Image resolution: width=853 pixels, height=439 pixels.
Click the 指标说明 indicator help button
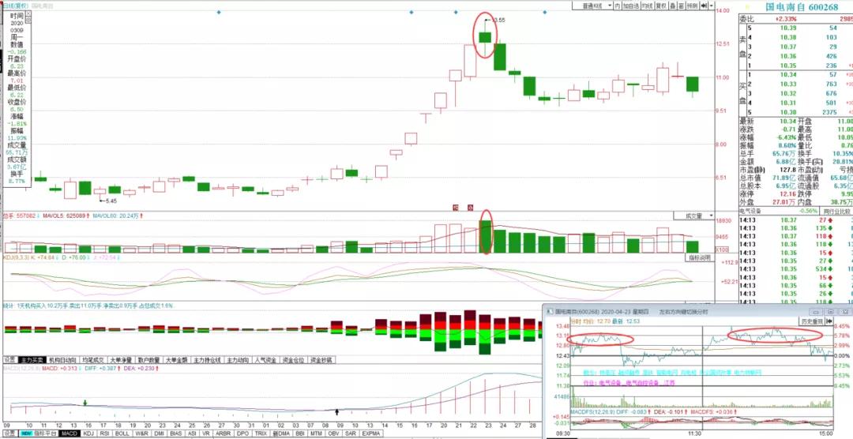(x=698, y=258)
